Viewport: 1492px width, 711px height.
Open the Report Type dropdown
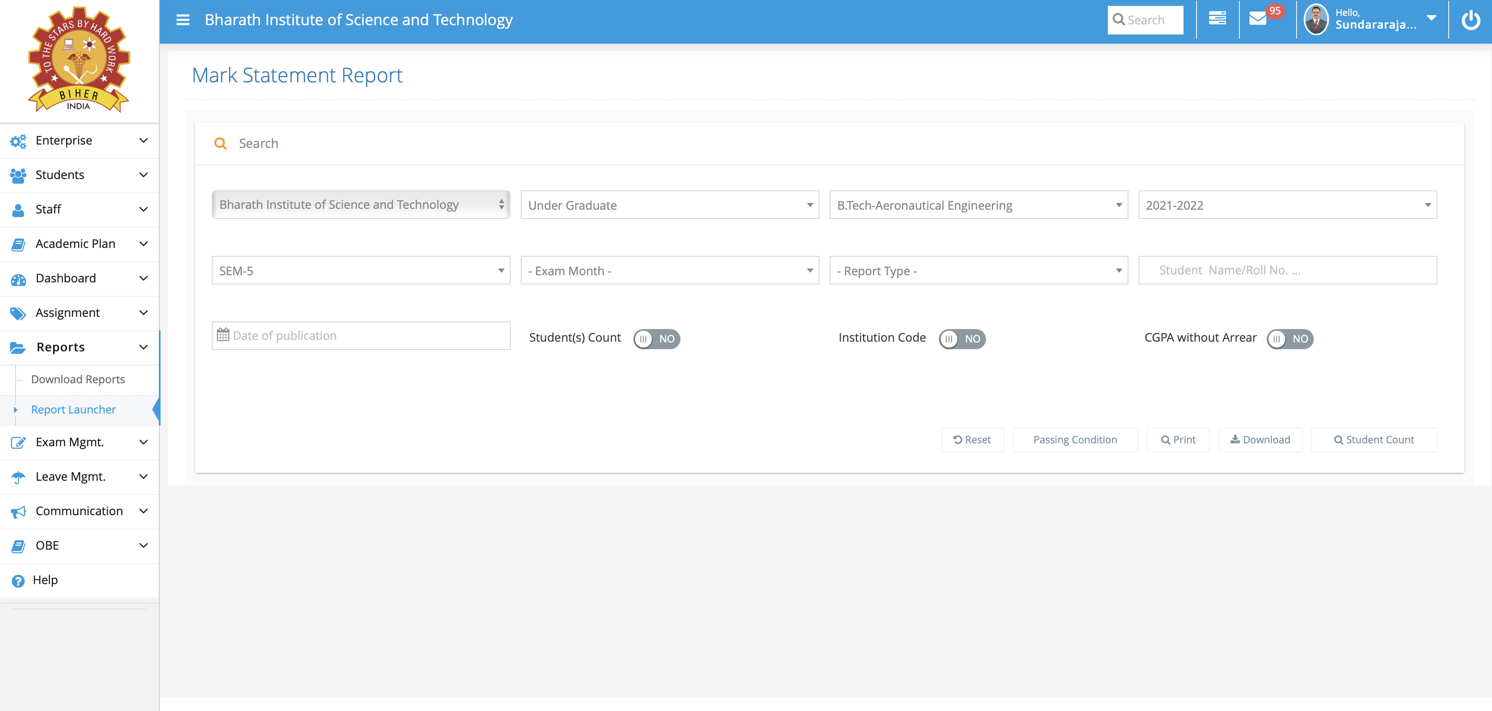[978, 270]
